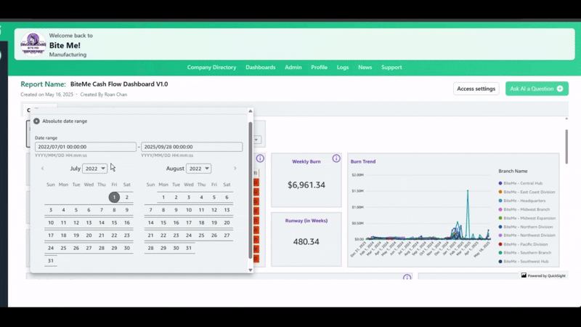Viewport: 581px width, 327px height.
Task: Select July 1 in calendar
Action: pyautogui.click(x=114, y=197)
